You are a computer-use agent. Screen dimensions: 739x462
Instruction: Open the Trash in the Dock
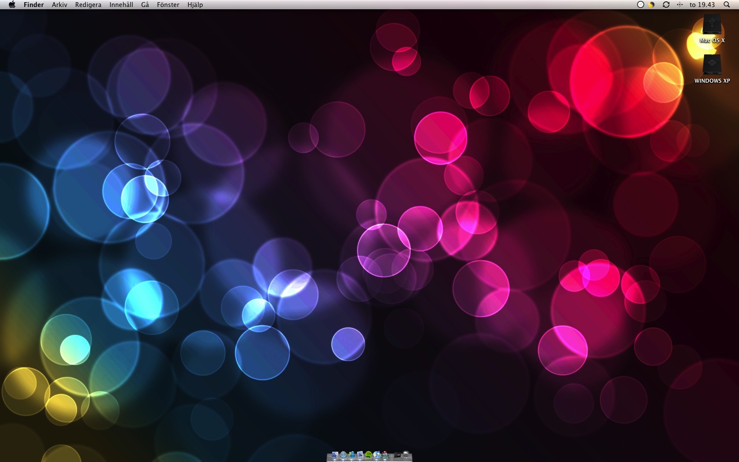406,454
